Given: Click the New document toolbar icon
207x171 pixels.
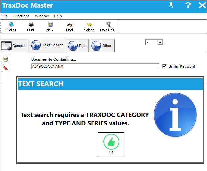Looking at the screenshot, I should tap(50, 27).
